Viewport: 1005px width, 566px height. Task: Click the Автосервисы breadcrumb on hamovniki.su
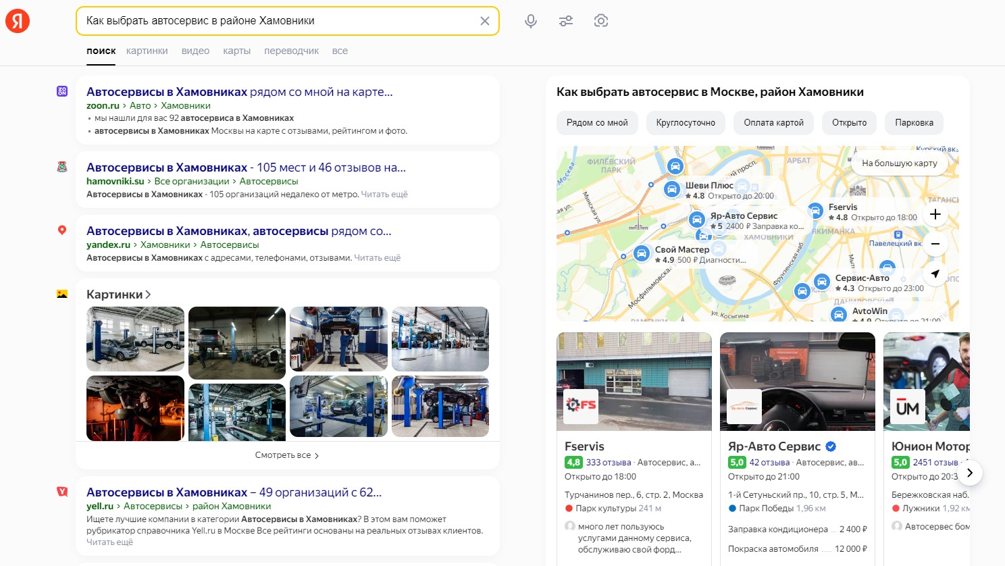(269, 181)
